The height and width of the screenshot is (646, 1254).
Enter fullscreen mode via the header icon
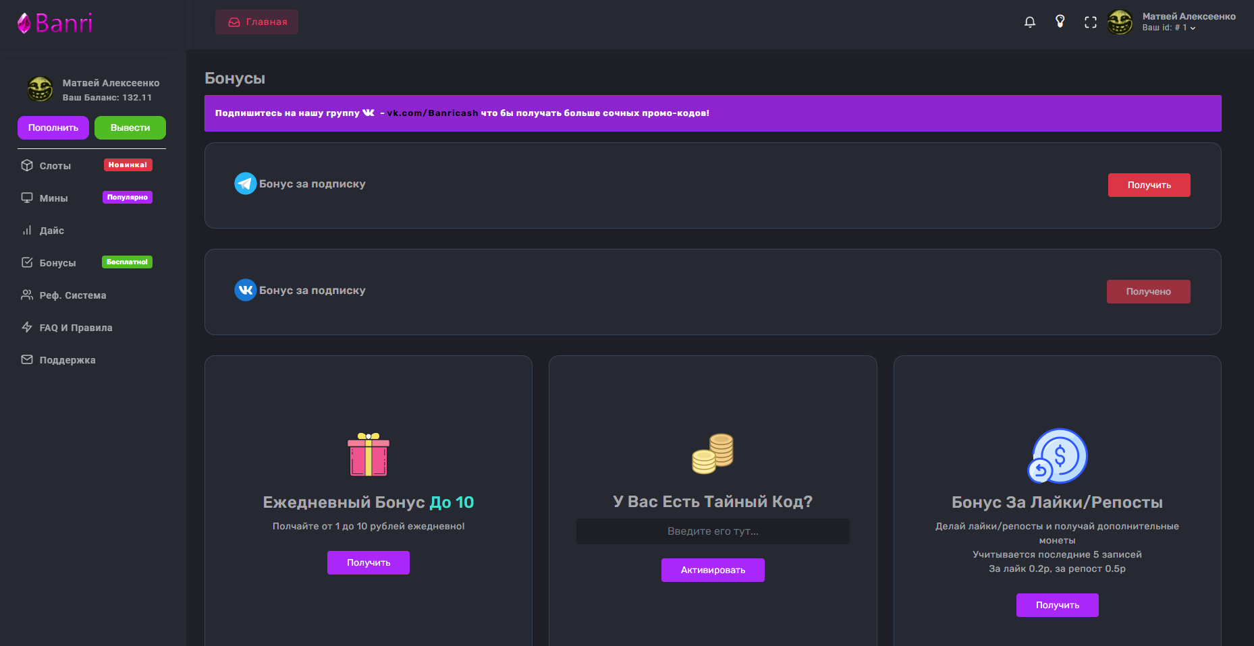point(1090,22)
